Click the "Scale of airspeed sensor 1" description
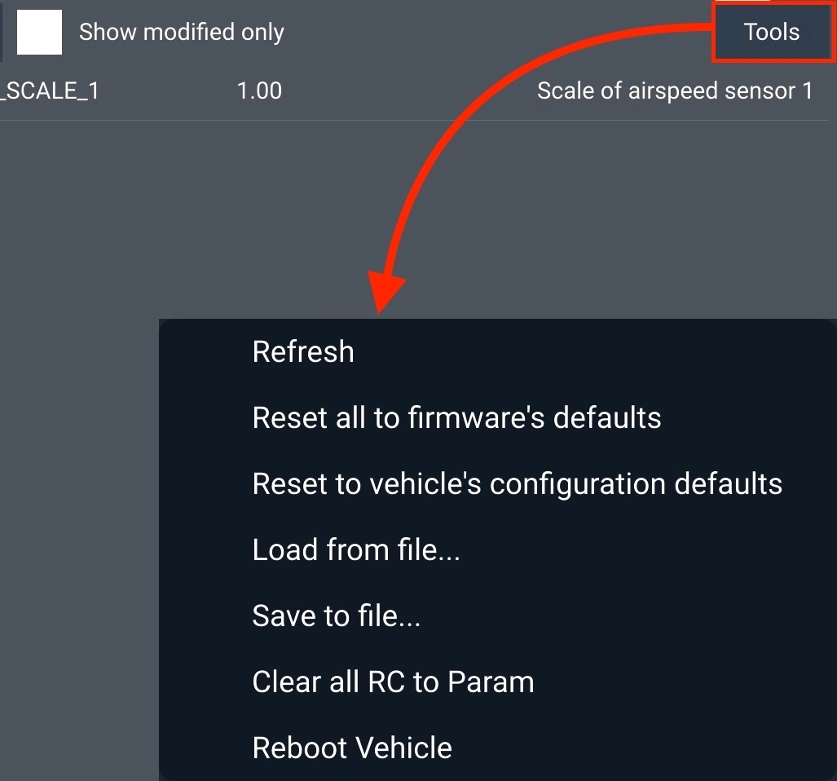Image resolution: width=837 pixels, height=781 pixels. (674, 90)
